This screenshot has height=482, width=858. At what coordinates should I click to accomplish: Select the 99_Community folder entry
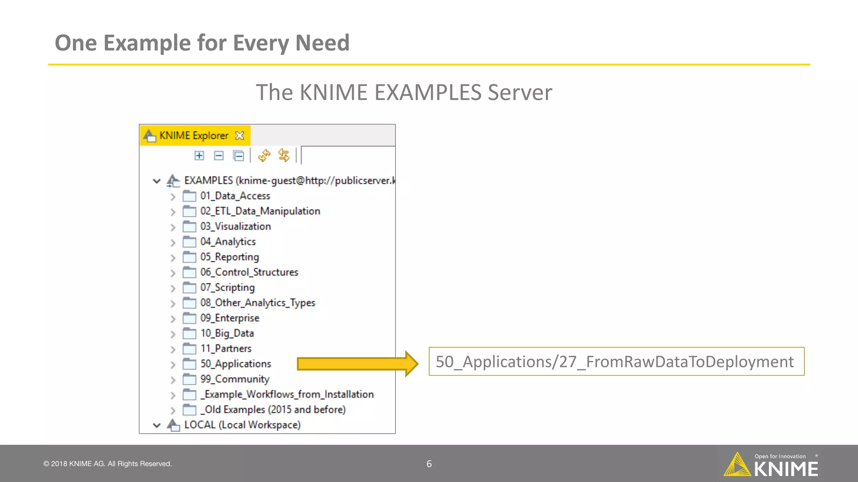coord(235,379)
